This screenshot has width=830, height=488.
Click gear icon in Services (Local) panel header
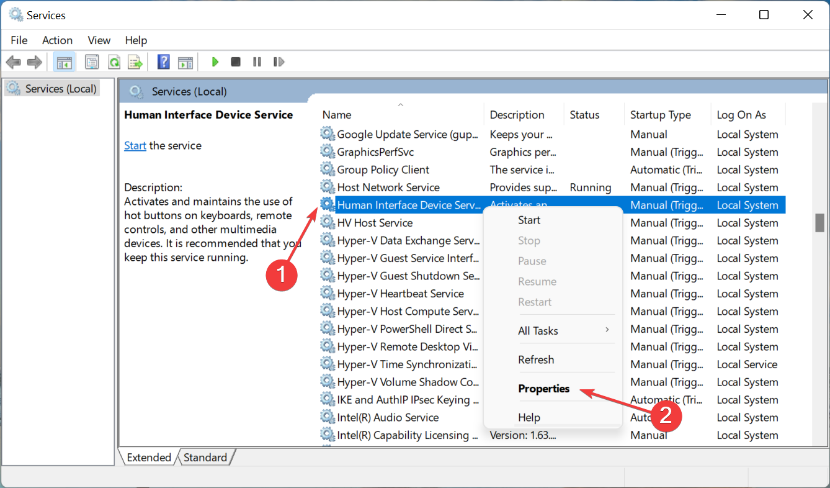136,92
